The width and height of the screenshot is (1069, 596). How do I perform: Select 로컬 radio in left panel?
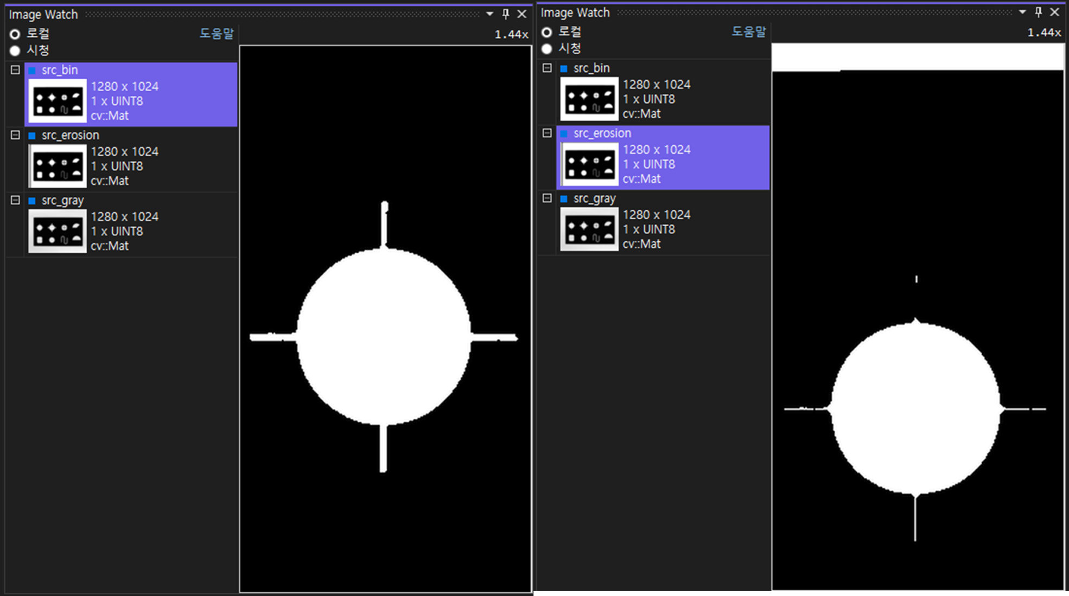[15, 34]
